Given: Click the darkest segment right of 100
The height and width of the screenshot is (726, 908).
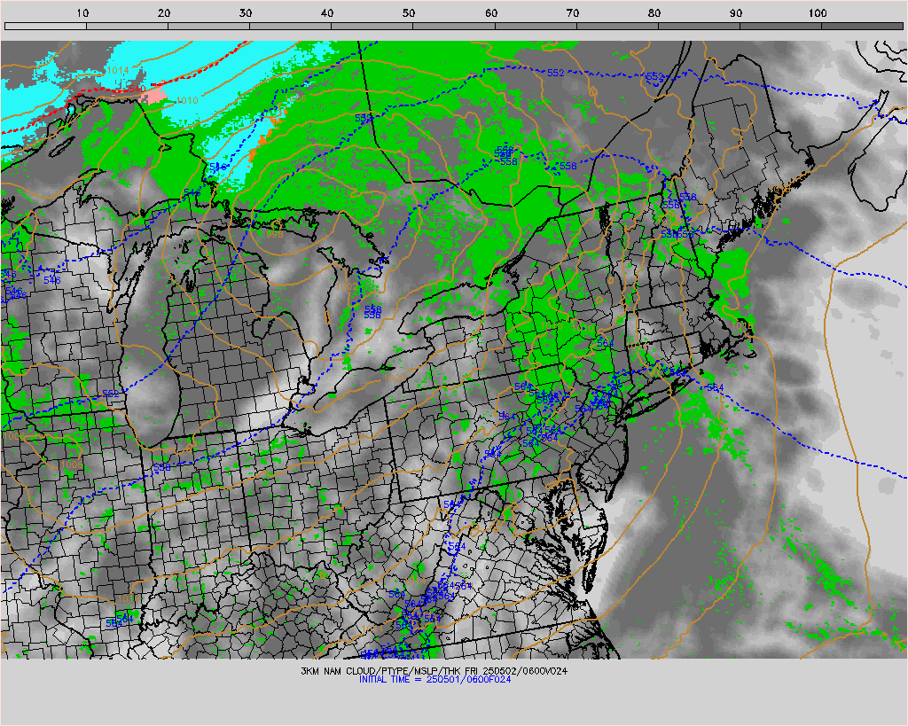Looking at the screenshot, I should coord(862,26).
